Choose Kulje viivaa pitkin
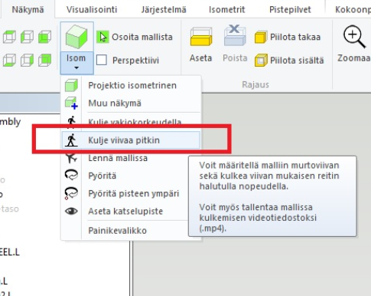This screenshot has width=371, height=296. click(x=131, y=140)
